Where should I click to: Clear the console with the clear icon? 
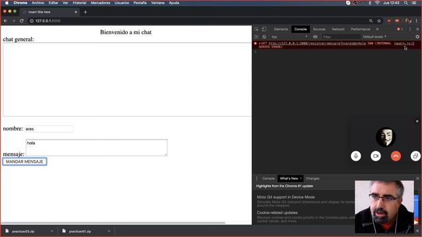click(264, 37)
